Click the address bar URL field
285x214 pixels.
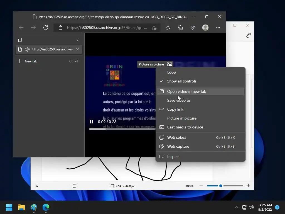tap(107, 28)
